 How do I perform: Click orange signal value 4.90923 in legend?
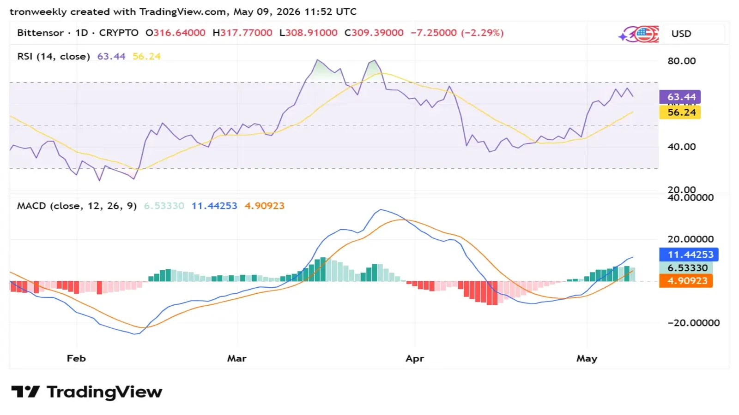(x=265, y=206)
